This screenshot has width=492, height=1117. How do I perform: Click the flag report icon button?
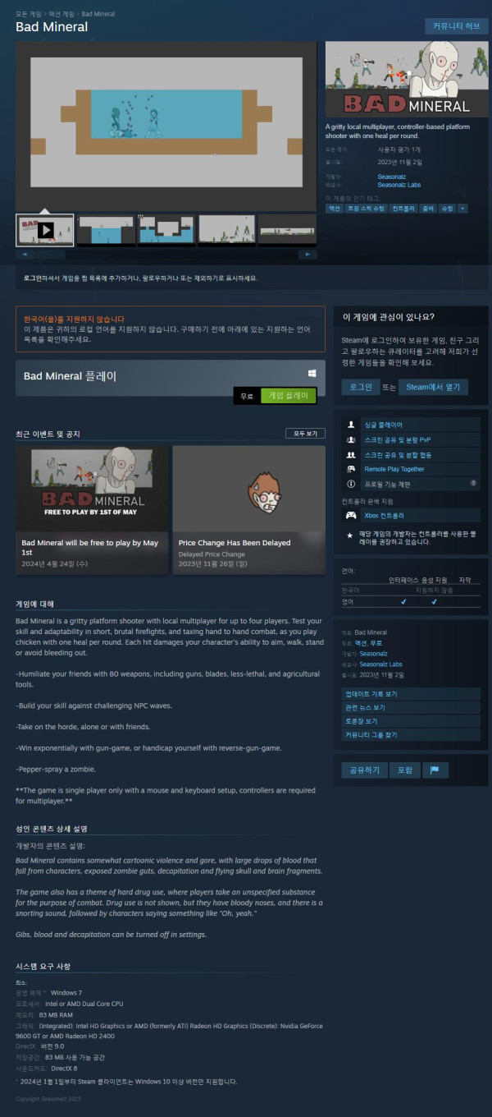point(435,770)
